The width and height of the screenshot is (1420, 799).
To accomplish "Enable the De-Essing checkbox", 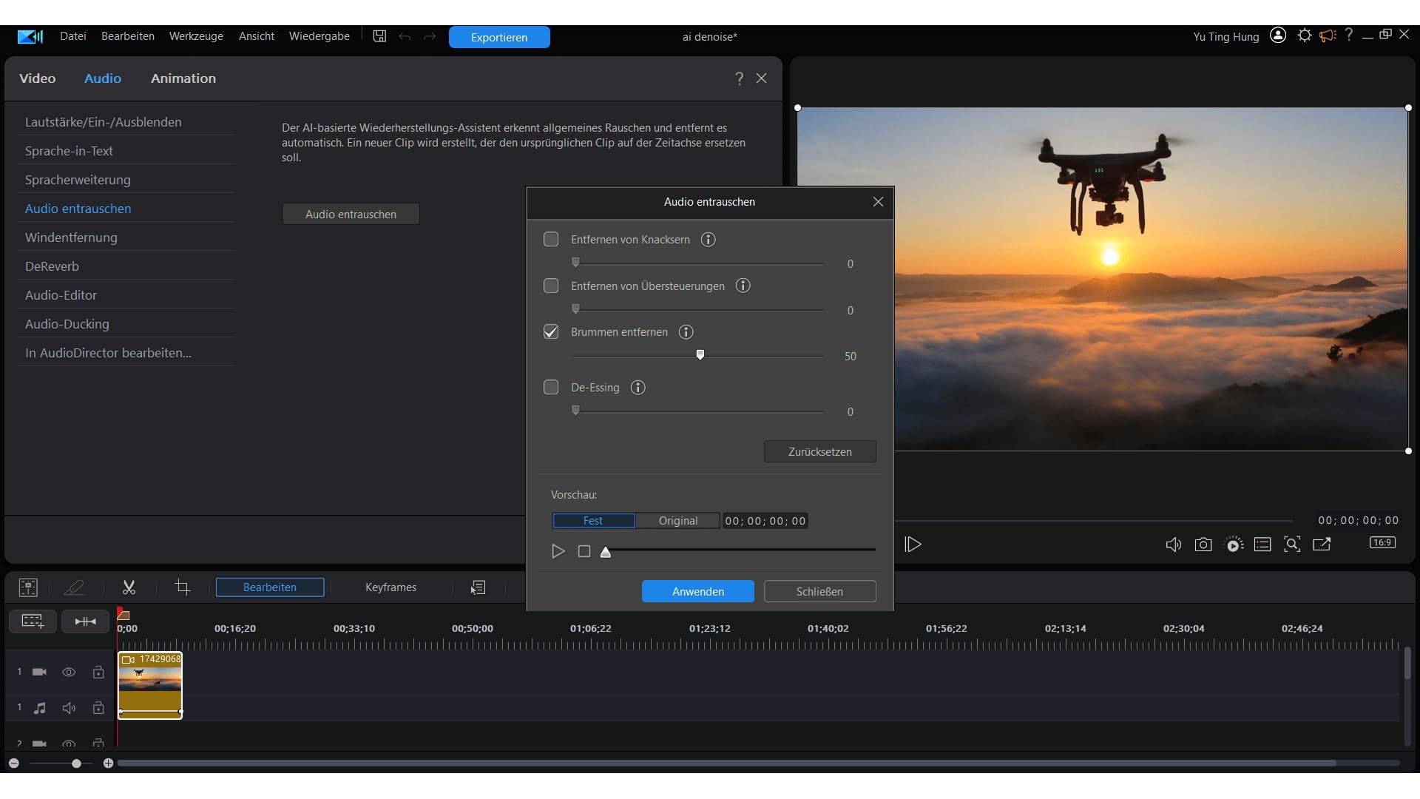I will (551, 388).
